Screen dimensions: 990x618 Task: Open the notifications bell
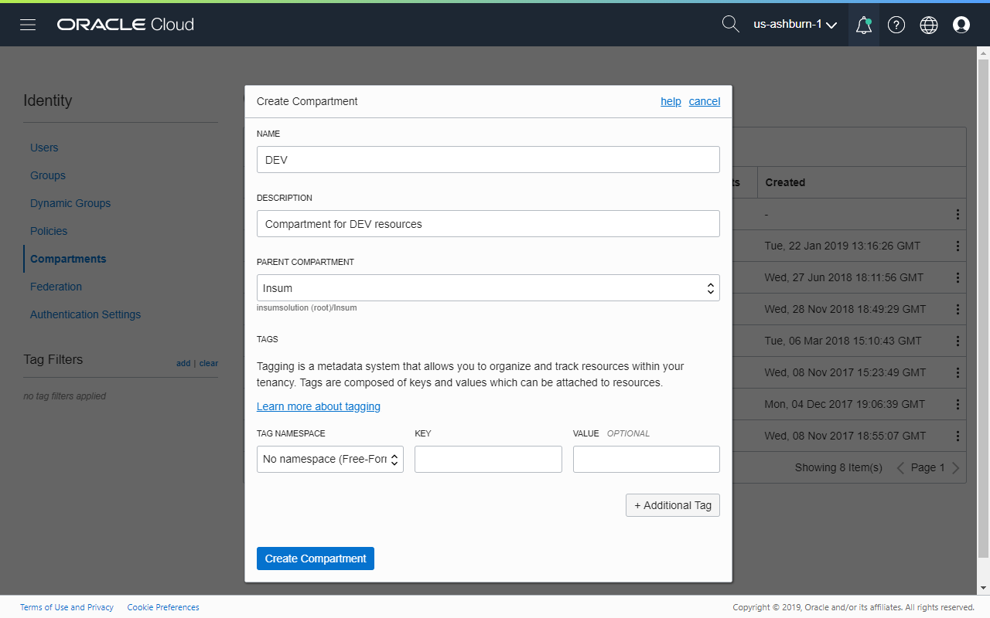[x=864, y=25]
